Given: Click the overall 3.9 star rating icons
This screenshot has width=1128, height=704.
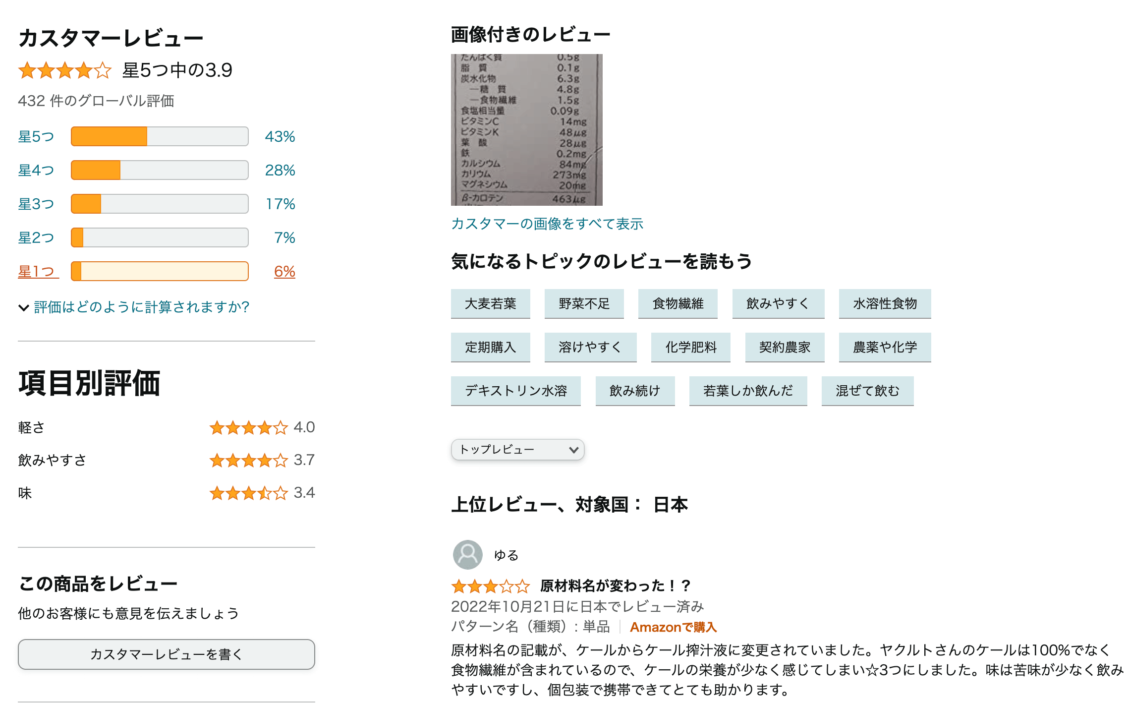Looking at the screenshot, I should [64, 70].
